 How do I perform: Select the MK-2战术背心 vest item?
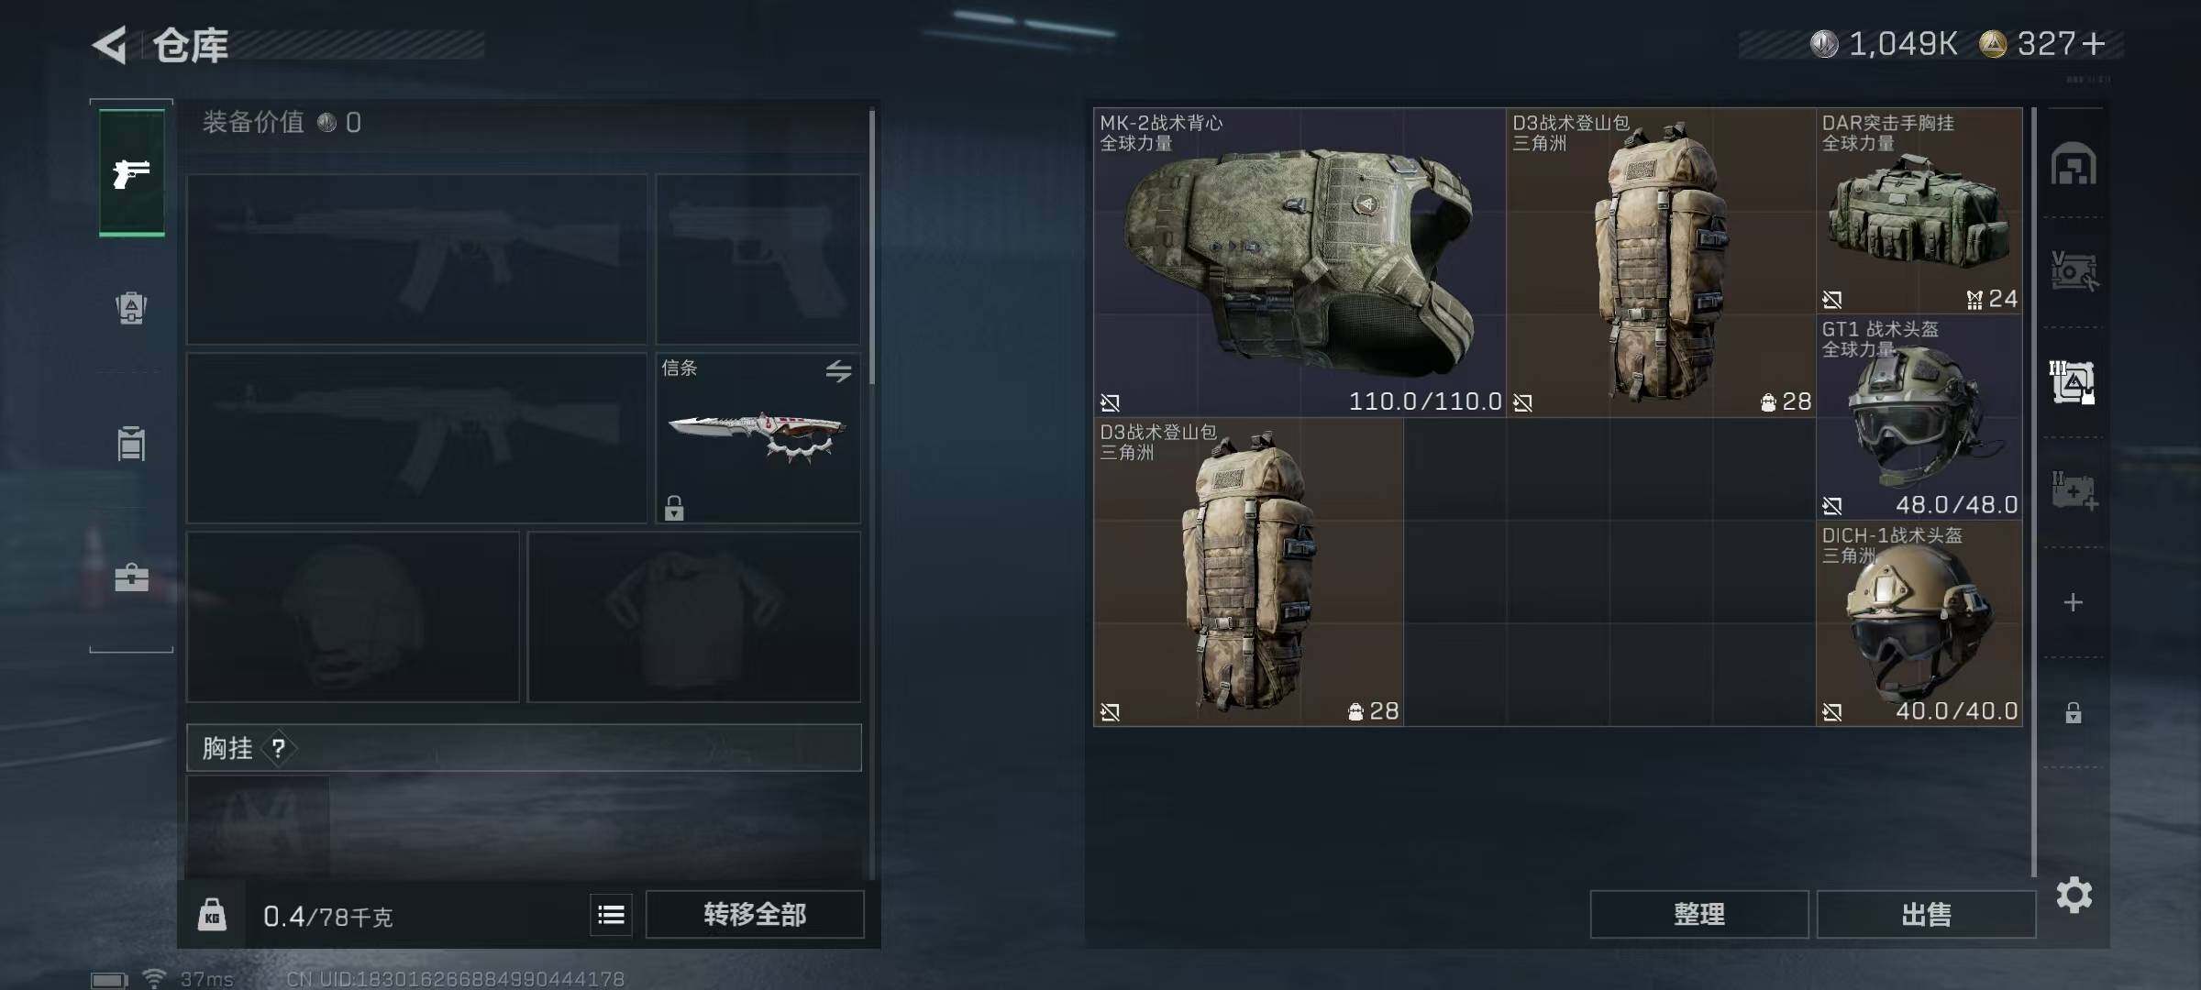[x=1300, y=262]
